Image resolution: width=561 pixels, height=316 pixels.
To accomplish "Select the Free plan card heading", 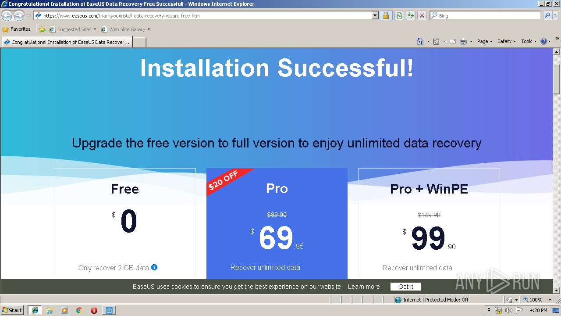I will [x=125, y=189].
